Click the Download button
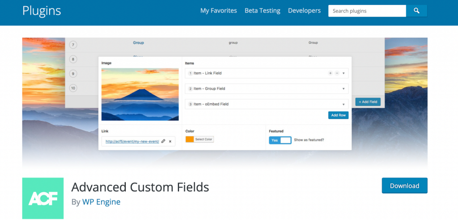The width and height of the screenshot is (458, 220). pos(404,186)
